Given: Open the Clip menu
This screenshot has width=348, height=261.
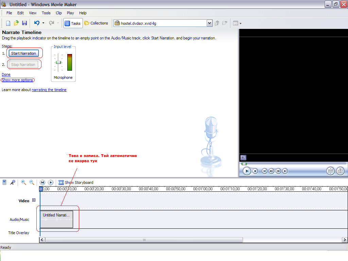Looking at the screenshot, I should click(59, 13).
